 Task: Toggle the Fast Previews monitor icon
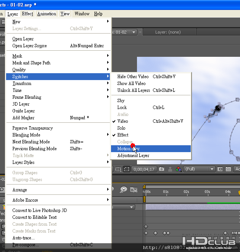point(221,169)
